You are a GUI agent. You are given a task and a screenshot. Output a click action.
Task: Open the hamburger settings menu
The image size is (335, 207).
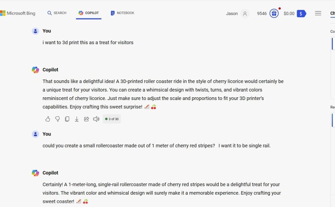click(318, 13)
